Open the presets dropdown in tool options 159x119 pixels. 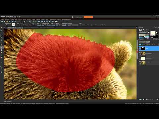[x=7, y=25]
